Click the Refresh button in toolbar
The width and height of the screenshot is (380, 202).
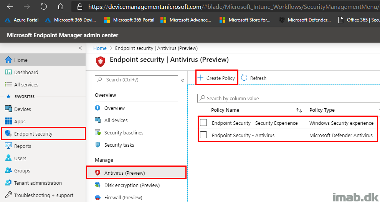coord(254,78)
